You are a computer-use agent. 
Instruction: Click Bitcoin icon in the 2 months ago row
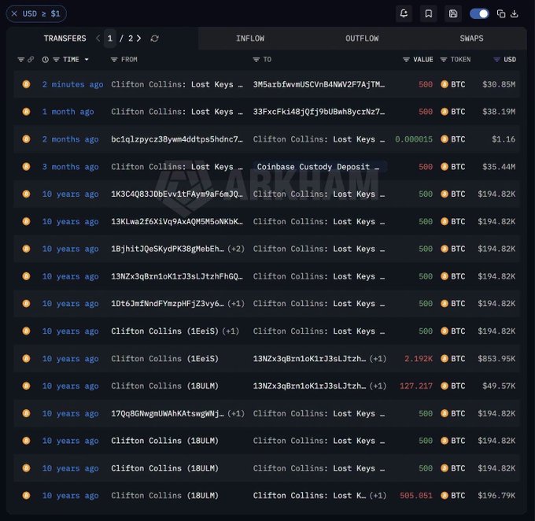click(x=26, y=139)
